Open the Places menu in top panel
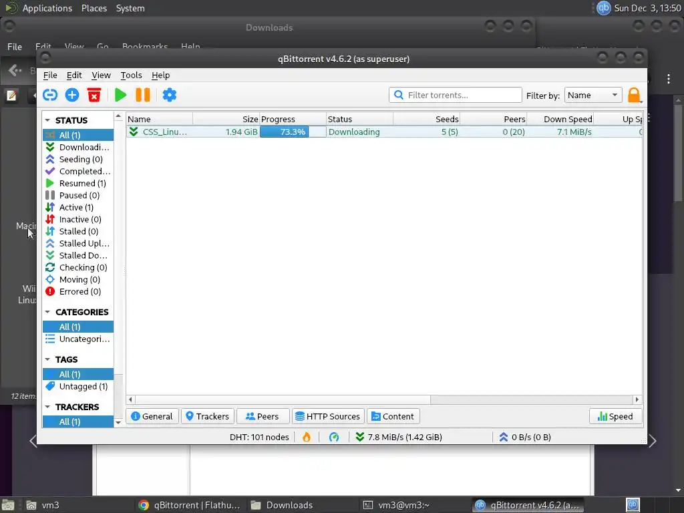 tap(94, 8)
